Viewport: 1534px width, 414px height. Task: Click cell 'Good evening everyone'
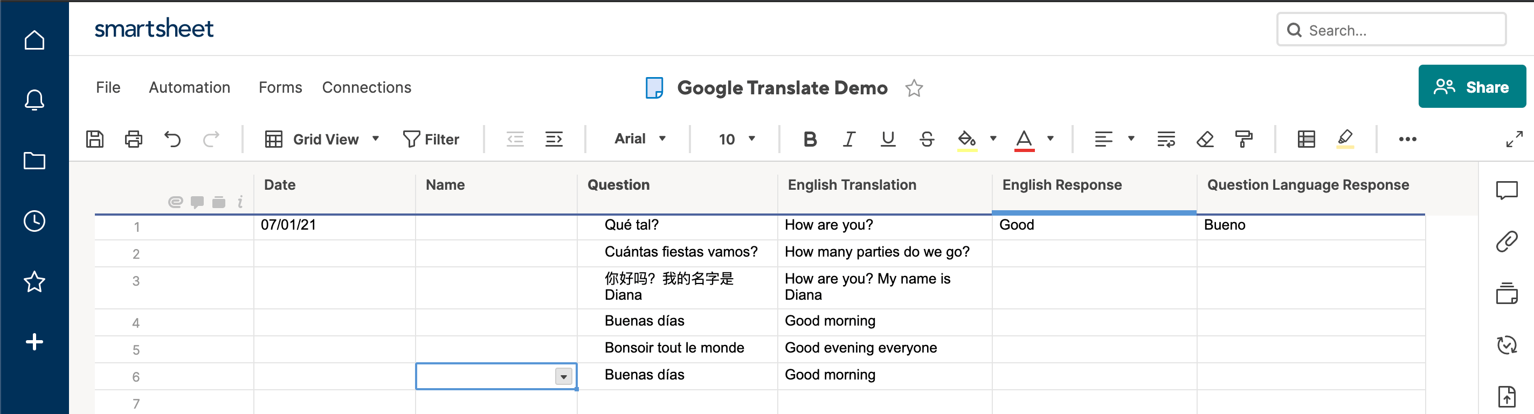coord(885,348)
